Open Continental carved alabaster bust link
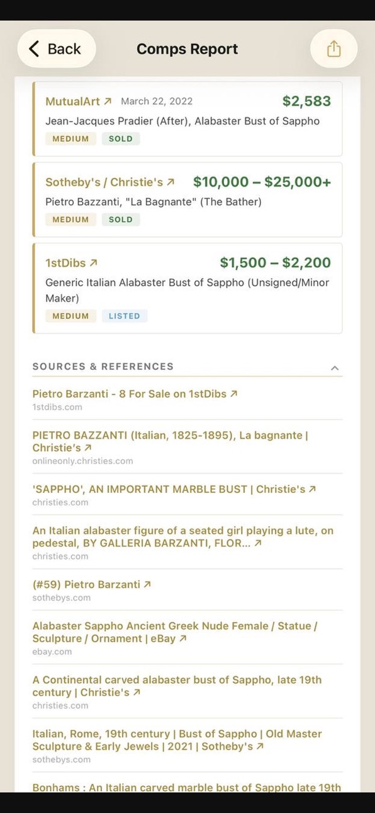Viewport: 375px width, 813px height. click(177, 686)
